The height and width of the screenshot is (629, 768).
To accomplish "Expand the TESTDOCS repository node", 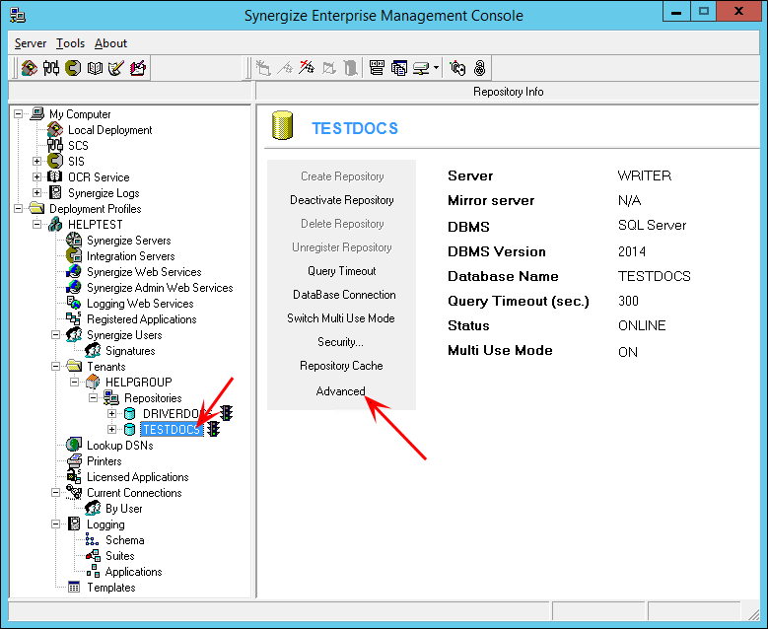I will 112,430.
